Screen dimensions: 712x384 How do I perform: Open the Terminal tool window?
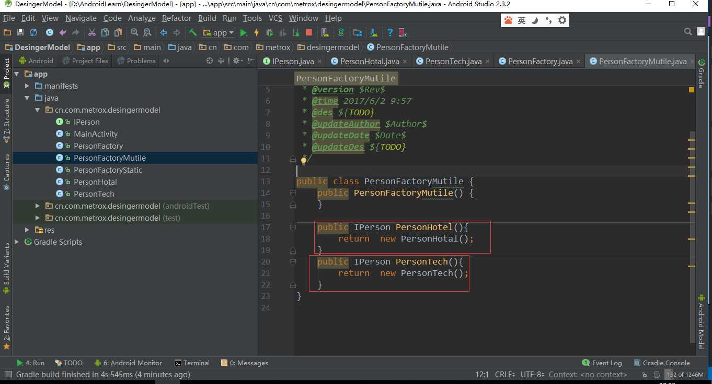point(192,363)
